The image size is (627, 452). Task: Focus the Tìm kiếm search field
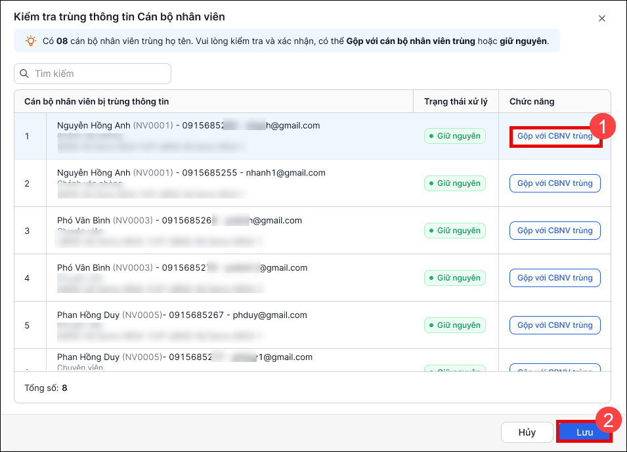tap(93, 74)
